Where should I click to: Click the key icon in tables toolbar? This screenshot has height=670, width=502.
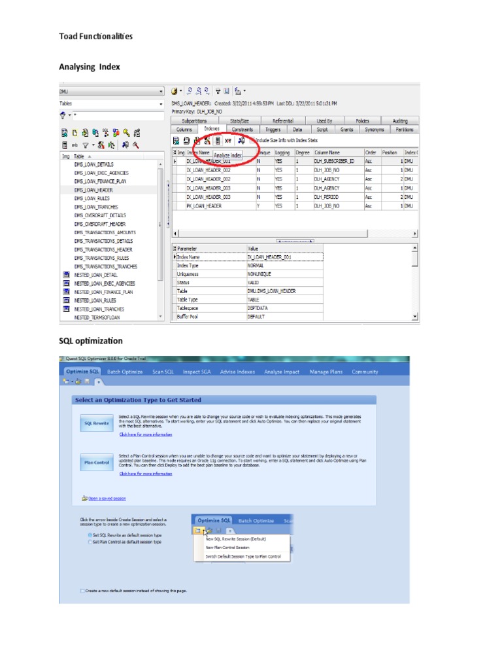tap(126, 133)
